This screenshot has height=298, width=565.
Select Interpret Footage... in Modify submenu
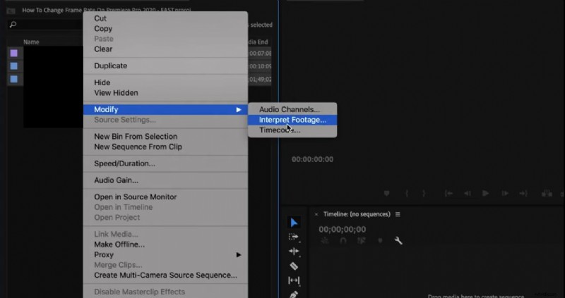point(292,120)
